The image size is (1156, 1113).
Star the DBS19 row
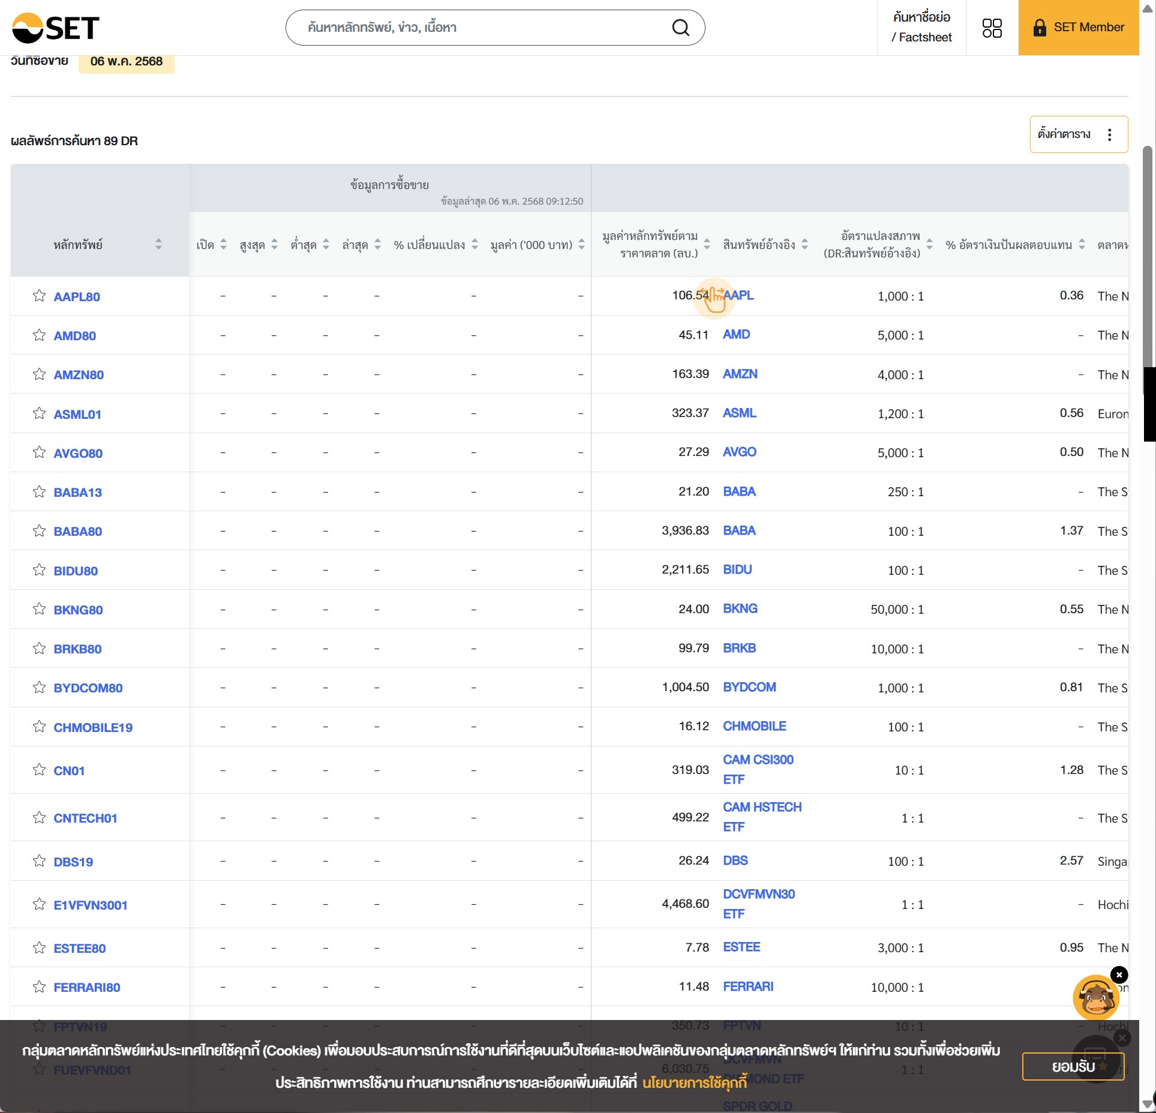39,860
